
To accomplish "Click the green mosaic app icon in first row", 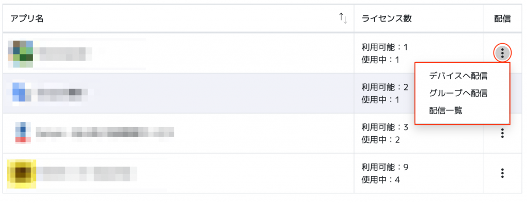I will [x=20, y=53].
